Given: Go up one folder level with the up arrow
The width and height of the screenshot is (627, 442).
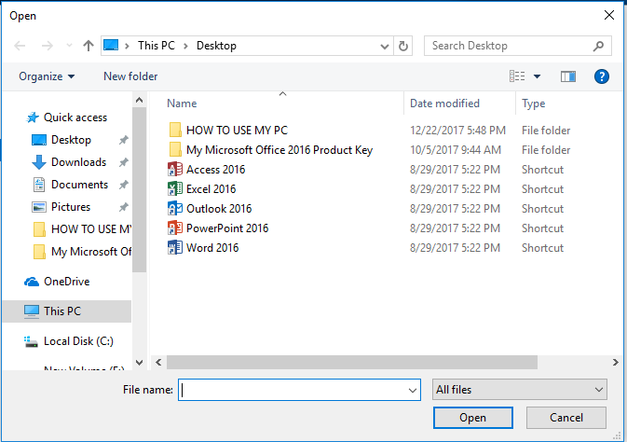Looking at the screenshot, I should pyautogui.click(x=88, y=46).
